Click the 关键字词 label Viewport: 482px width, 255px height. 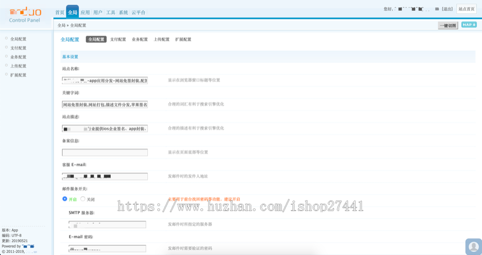71,92
